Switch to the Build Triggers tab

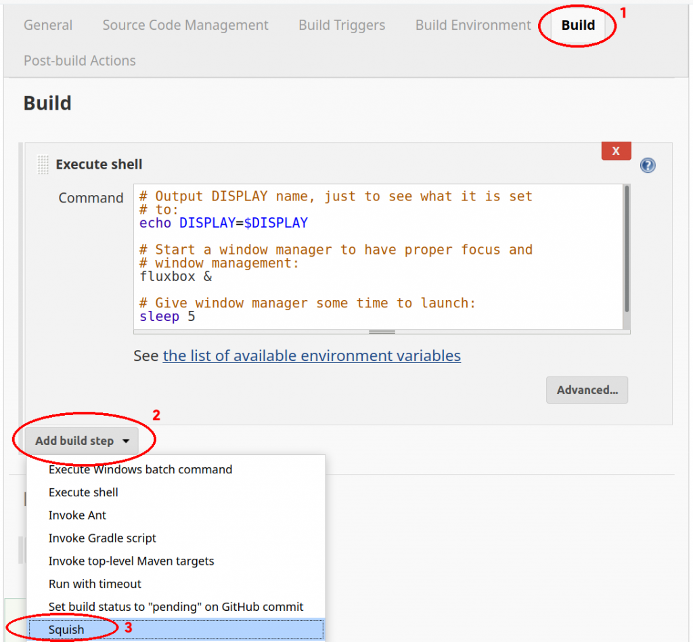coord(341,25)
